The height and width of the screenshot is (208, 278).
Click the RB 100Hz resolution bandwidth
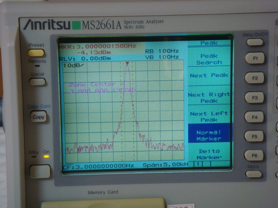(162, 51)
